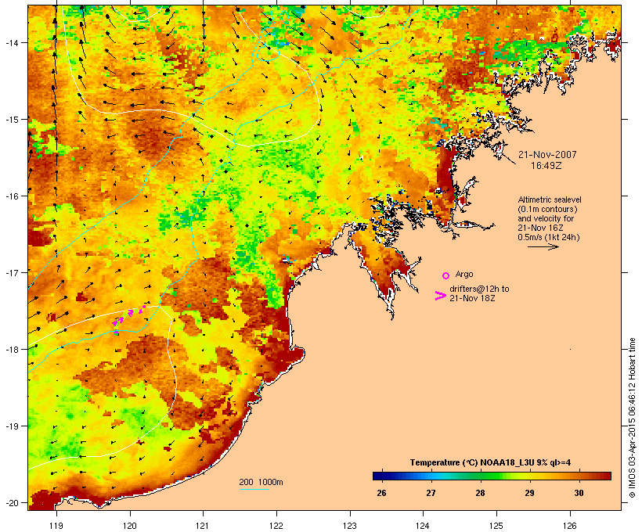Click the longitude label 126
Viewport: 642px width, 532px height.
point(569,526)
